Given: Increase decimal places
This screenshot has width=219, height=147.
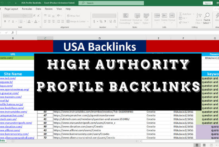Looking at the screenshot, I should click(110, 21).
